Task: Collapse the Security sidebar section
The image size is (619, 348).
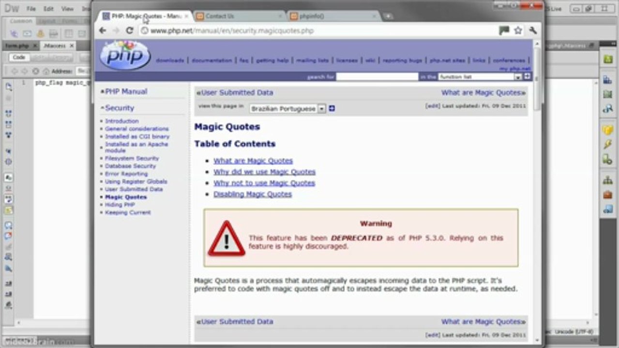Action: pyautogui.click(x=117, y=108)
